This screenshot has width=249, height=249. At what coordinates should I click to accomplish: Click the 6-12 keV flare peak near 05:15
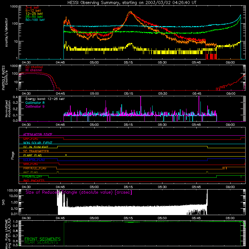[130, 12]
